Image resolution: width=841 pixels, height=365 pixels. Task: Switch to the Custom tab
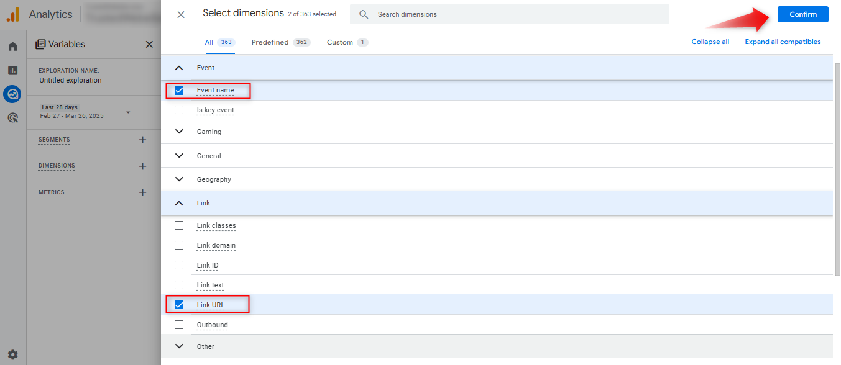click(x=347, y=42)
